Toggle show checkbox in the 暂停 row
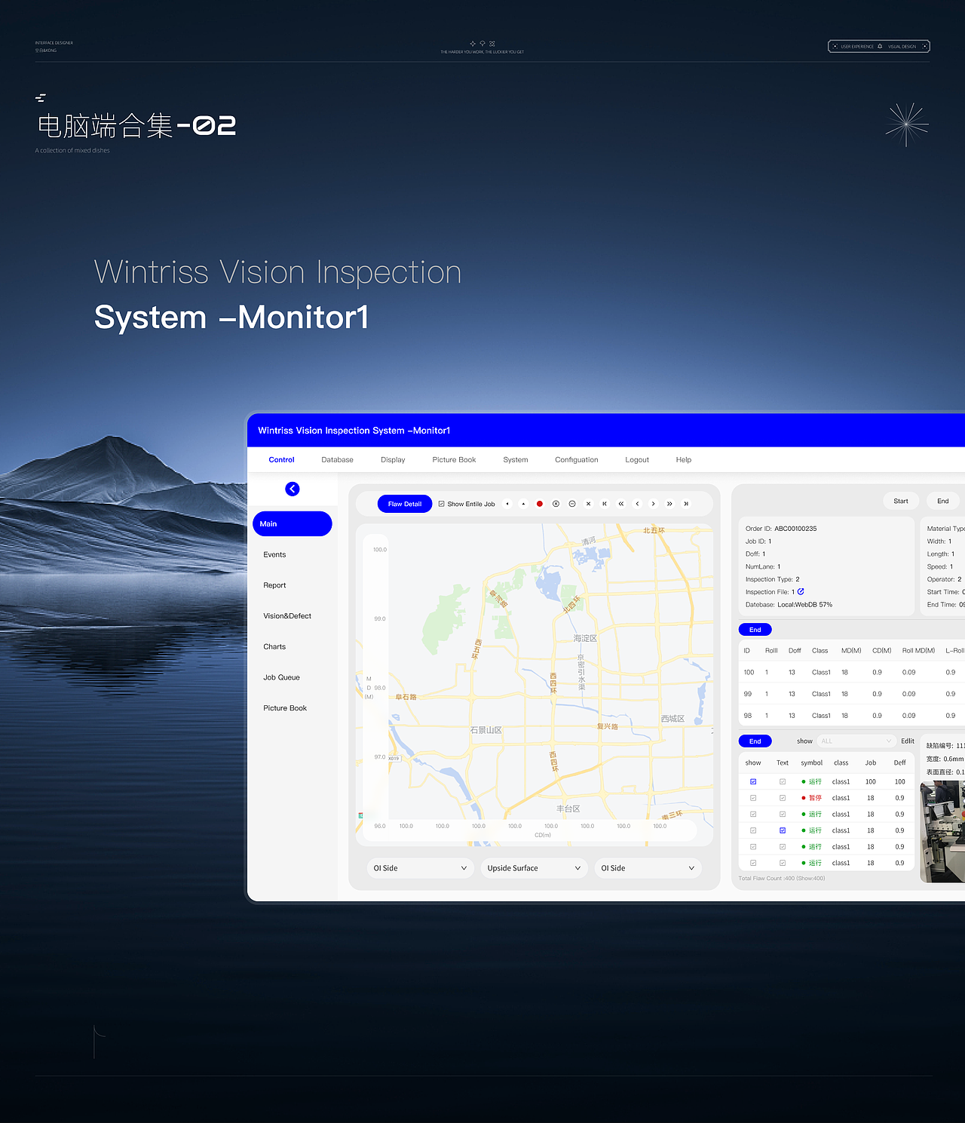The image size is (965, 1123). pyautogui.click(x=753, y=798)
